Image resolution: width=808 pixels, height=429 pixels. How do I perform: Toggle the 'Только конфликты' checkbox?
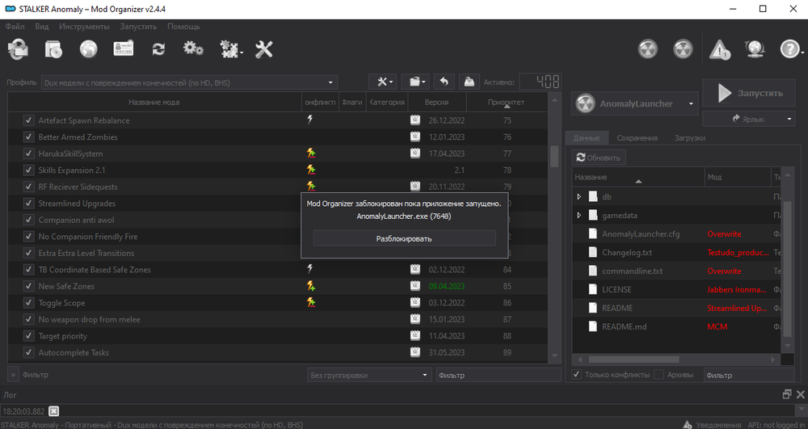coord(577,375)
